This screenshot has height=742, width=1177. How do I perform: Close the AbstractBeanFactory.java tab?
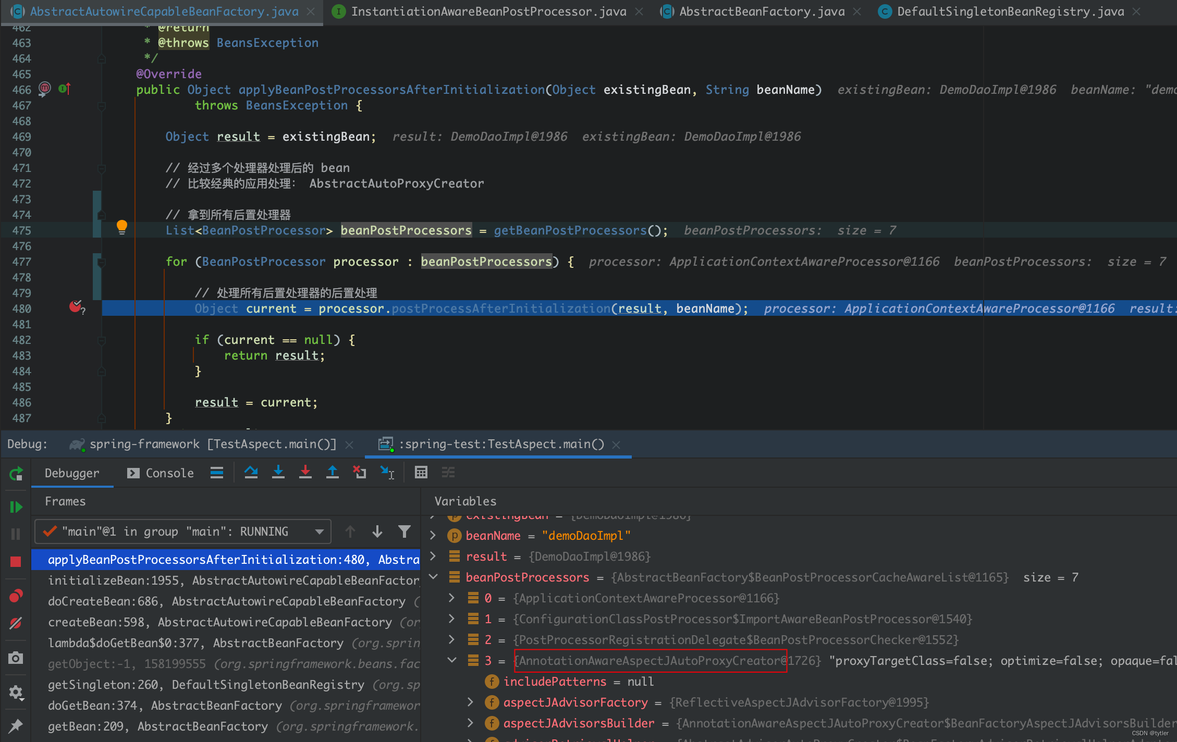click(x=857, y=11)
